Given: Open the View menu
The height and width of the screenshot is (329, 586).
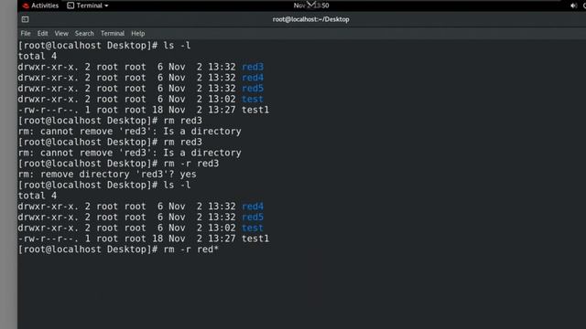Looking at the screenshot, I should (61, 34).
